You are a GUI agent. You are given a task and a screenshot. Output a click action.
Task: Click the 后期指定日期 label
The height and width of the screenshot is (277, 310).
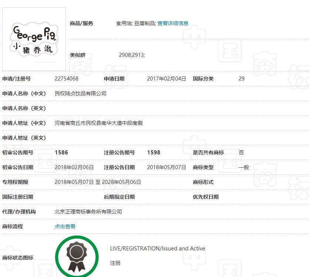coord(119,197)
